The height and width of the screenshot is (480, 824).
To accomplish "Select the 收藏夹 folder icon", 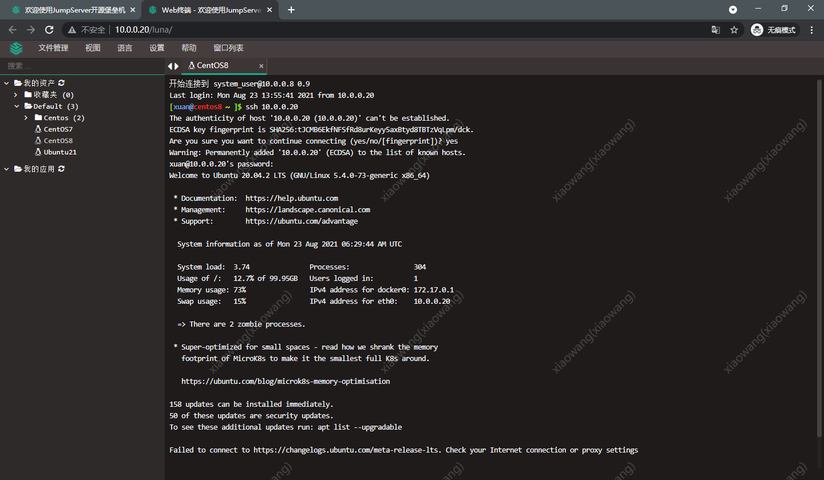I will 28,94.
